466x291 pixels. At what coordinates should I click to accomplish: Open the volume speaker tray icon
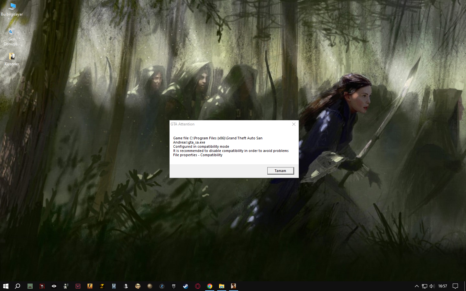click(432, 286)
